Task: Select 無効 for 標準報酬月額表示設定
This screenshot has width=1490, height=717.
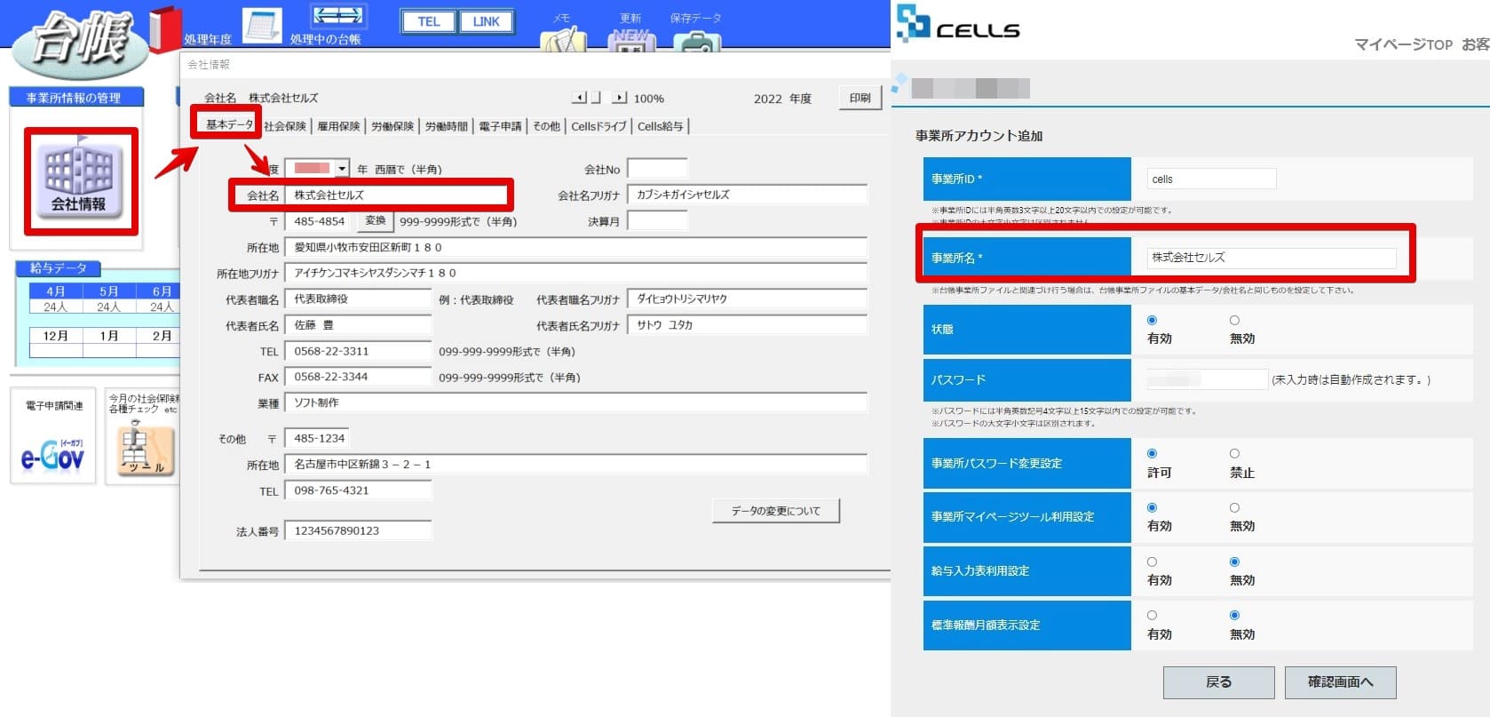Action: click(x=1234, y=615)
